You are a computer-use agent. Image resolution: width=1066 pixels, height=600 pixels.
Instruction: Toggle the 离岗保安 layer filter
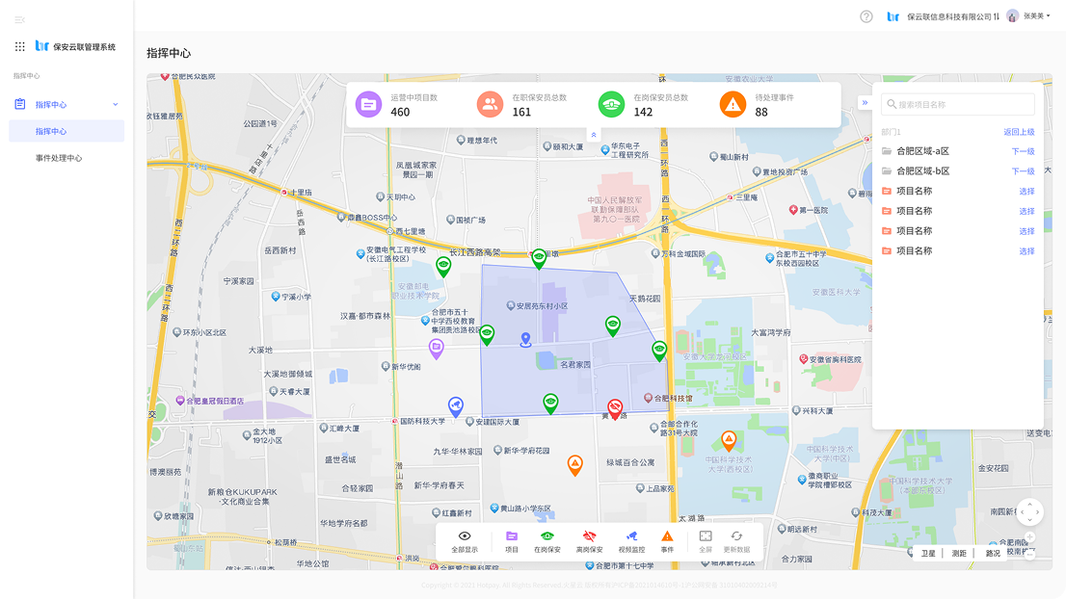[589, 536]
